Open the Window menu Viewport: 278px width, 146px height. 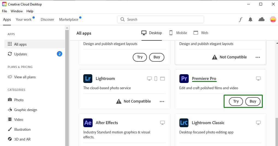[17, 11]
